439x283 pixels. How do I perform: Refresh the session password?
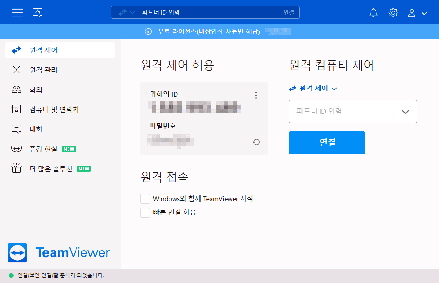(256, 141)
